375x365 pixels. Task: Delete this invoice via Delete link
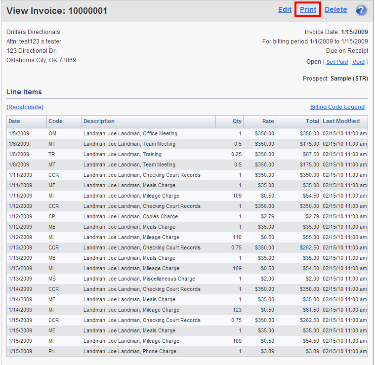(335, 9)
